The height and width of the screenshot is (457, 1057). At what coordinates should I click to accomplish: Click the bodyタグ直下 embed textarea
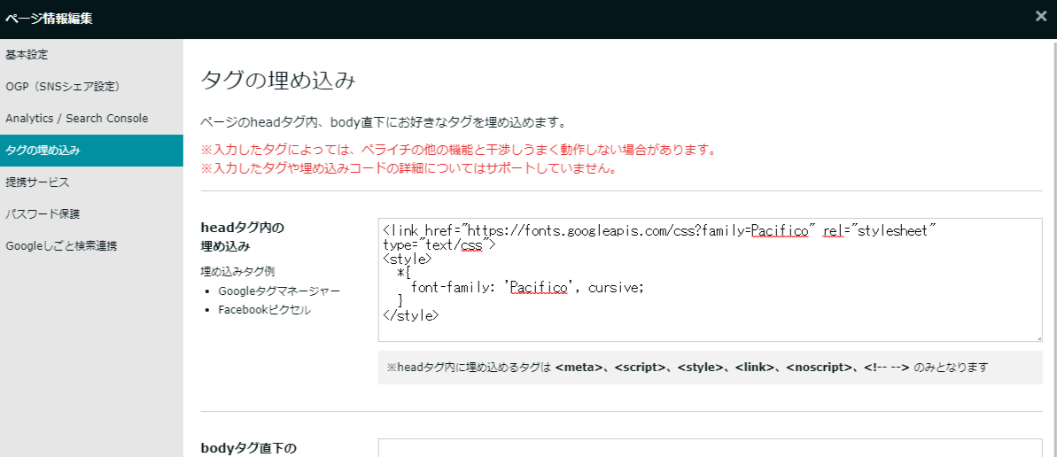[x=710, y=448]
